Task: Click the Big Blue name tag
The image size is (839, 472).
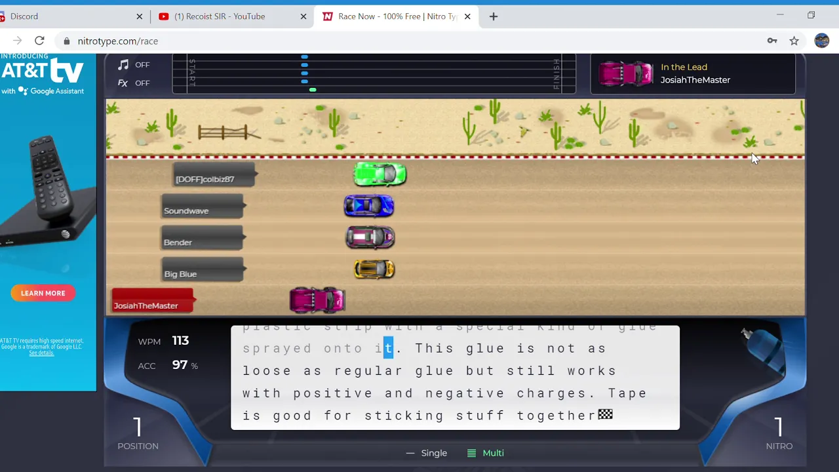Action: [203, 270]
